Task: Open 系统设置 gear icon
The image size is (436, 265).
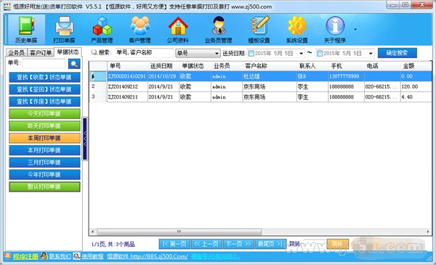Action: click(297, 30)
